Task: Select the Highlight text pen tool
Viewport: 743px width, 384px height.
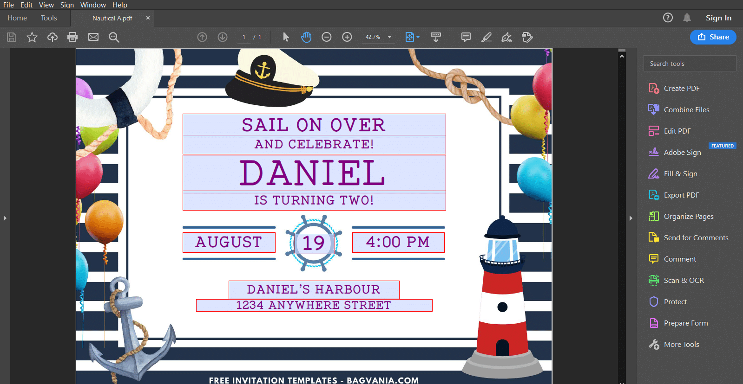Action: click(x=487, y=37)
